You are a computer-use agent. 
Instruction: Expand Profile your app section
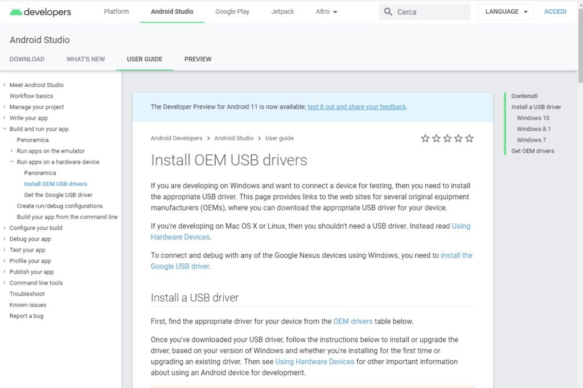(x=5, y=261)
